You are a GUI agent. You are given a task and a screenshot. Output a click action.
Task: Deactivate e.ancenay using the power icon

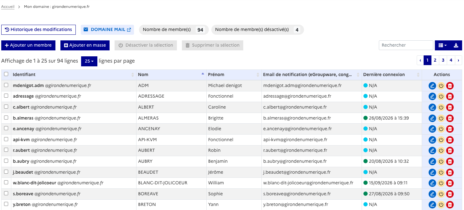click(441, 129)
